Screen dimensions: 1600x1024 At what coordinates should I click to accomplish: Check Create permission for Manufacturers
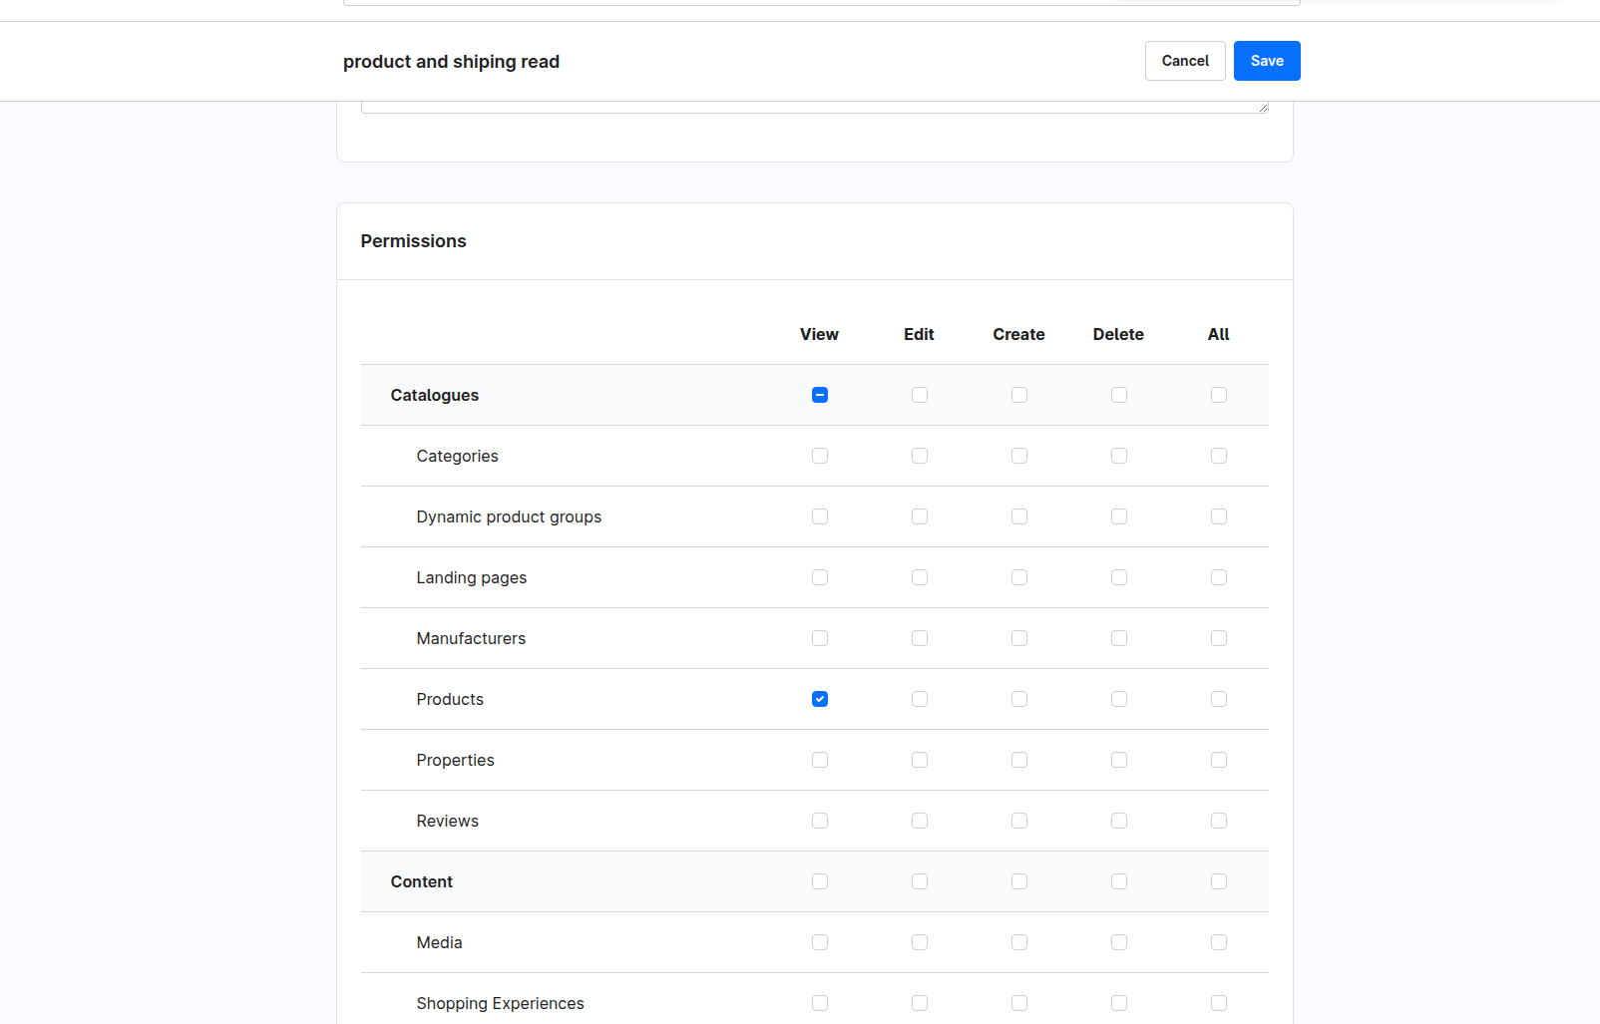[1018, 638]
